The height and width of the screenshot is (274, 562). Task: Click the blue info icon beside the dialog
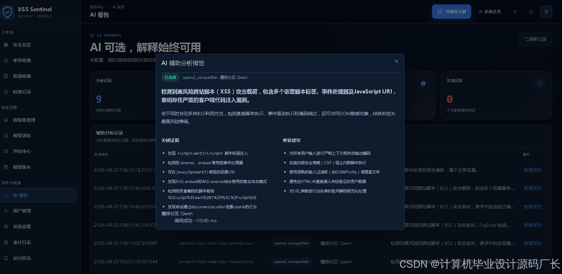pos(423,84)
